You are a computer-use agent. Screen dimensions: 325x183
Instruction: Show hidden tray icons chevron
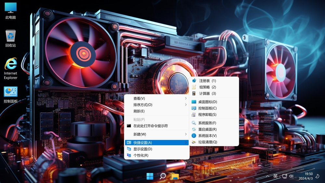point(268,176)
